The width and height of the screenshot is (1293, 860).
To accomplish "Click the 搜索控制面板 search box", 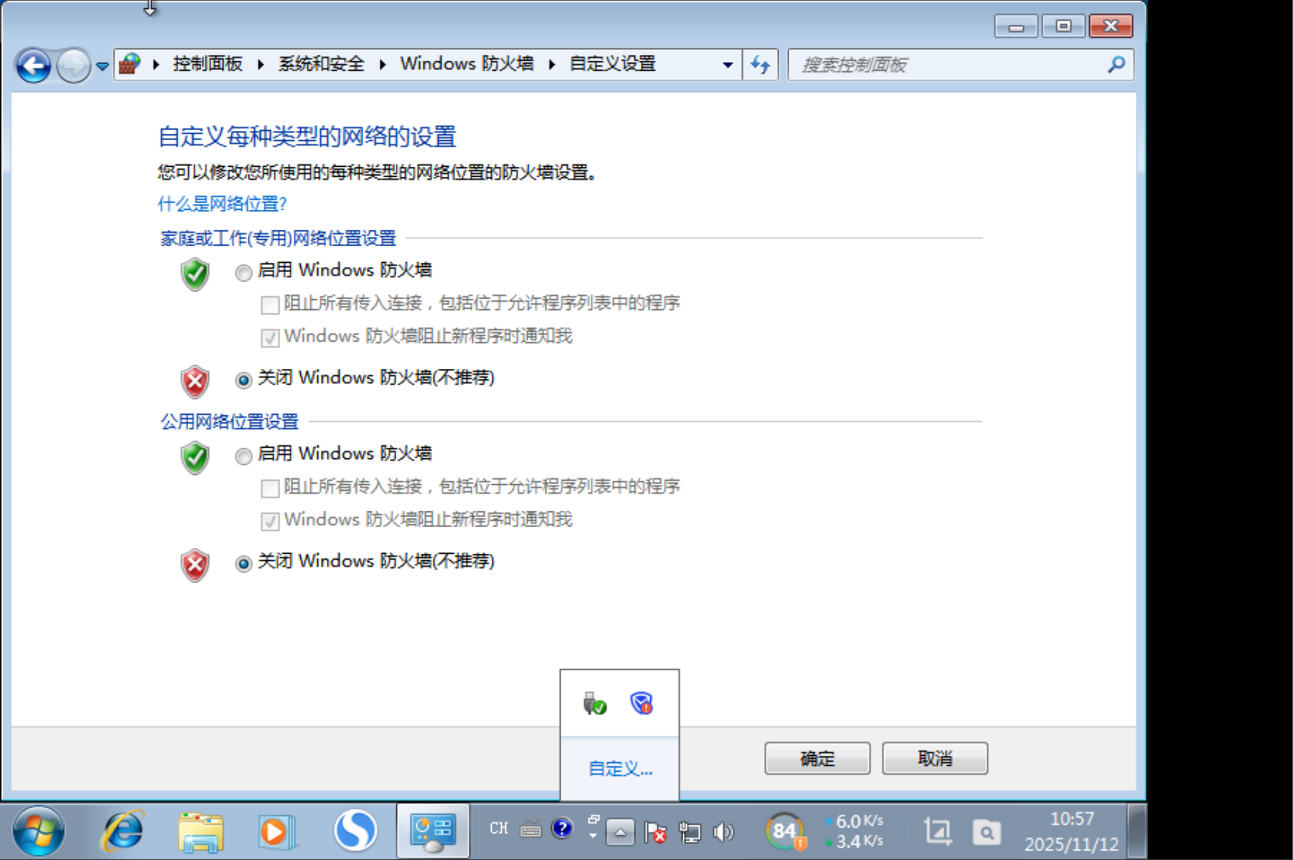I will click(x=948, y=64).
